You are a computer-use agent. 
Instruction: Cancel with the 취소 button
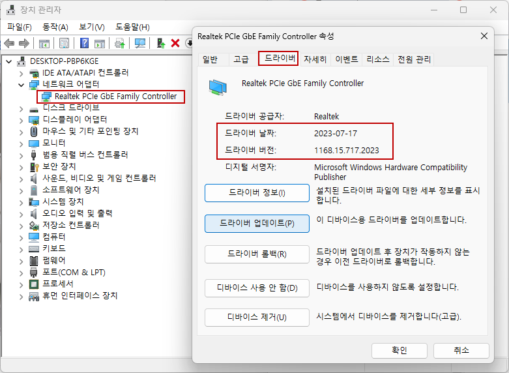coord(461,350)
